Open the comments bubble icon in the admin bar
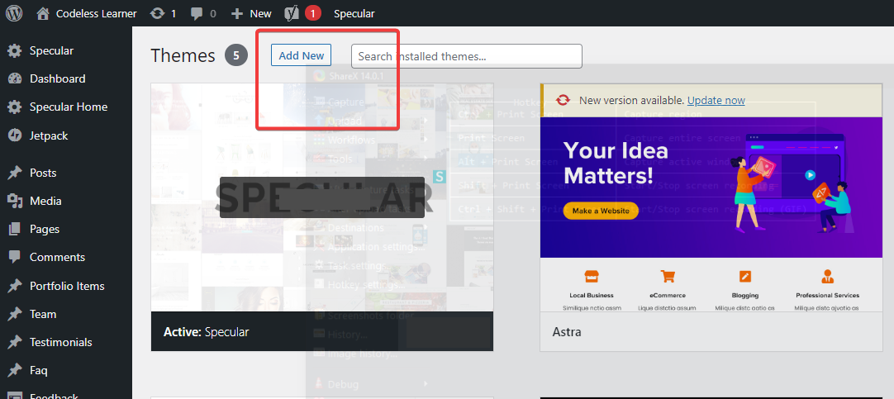This screenshot has width=894, height=399. (x=197, y=13)
